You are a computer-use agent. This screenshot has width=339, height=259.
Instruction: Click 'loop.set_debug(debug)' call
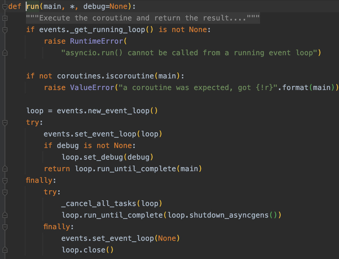click(107, 157)
